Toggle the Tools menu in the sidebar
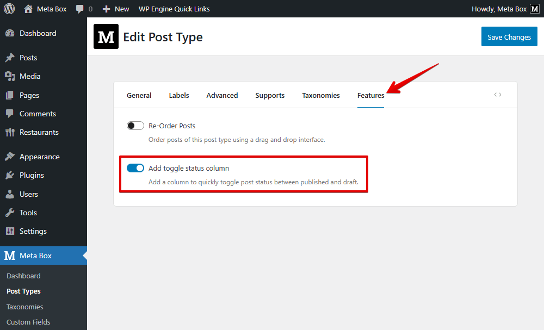 click(x=11, y=213)
